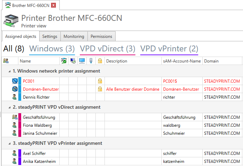Click the Brother MFC-660CN tab printer icon
243x166 pixels.
8,5
